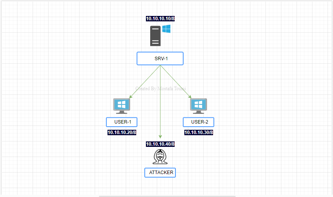Select the USER-2 label box
Screen dimensions: 333x197
pos(198,122)
